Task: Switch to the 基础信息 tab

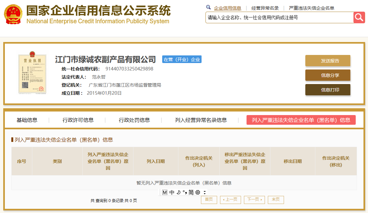Action: (x=27, y=120)
